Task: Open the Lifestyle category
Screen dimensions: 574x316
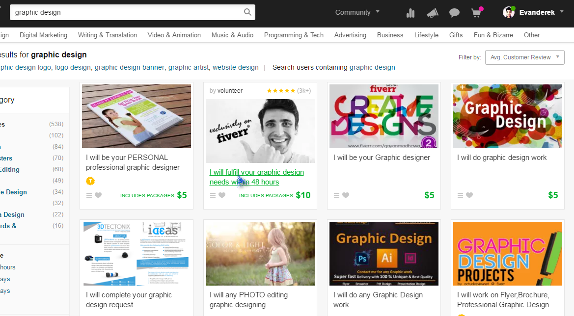Action: pyautogui.click(x=426, y=35)
